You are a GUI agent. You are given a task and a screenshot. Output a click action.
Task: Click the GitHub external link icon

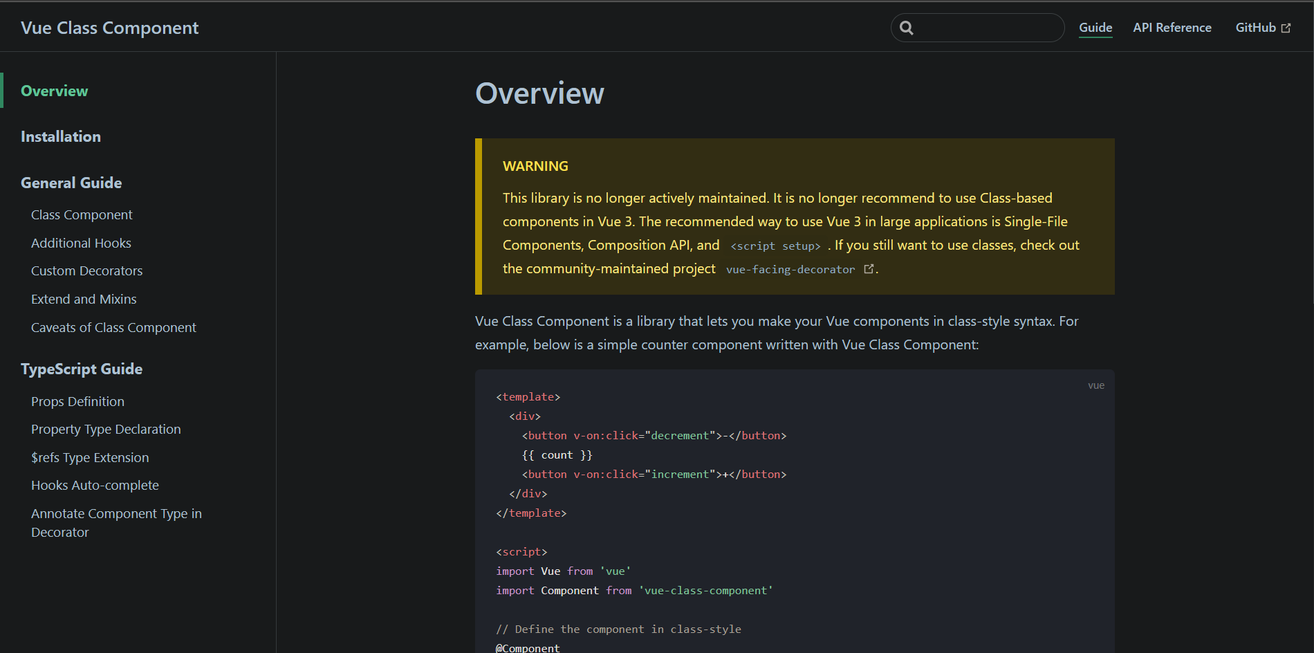[1286, 28]
